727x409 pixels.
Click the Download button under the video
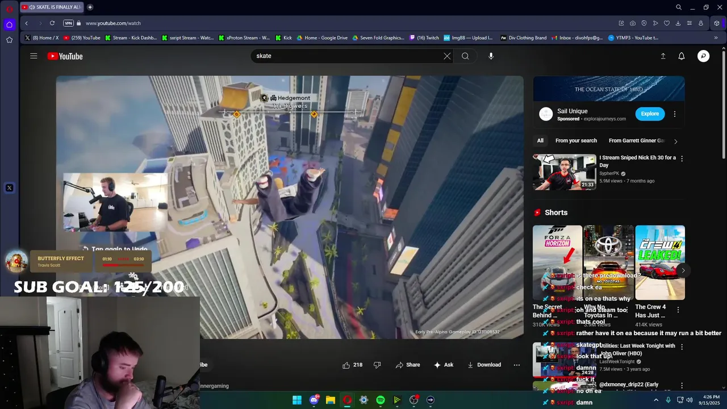(484, 365)
